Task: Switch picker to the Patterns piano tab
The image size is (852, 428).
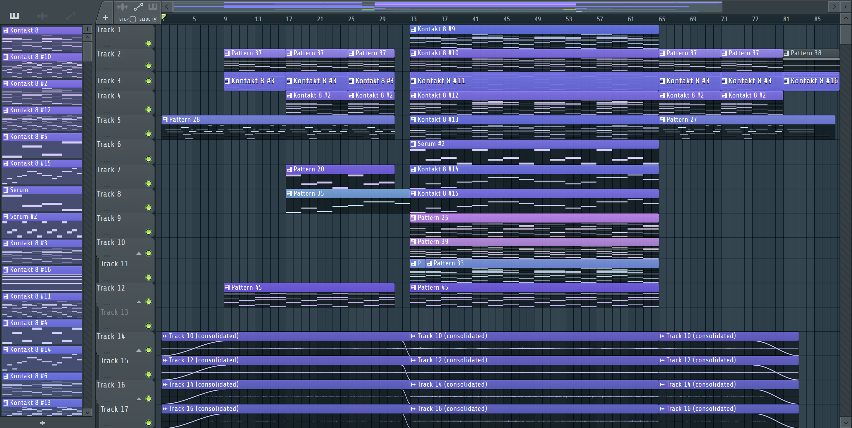Action: (x=14, y=16)
